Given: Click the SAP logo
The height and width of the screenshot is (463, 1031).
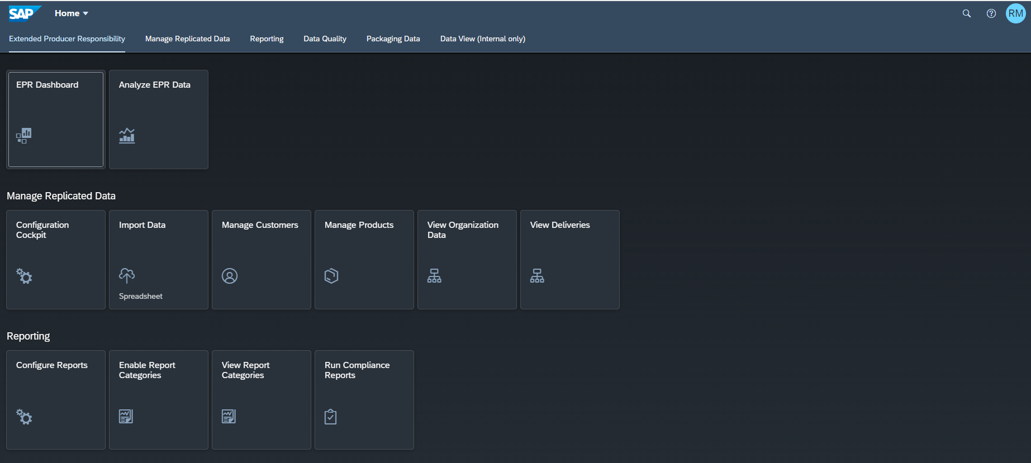Looking at the screenshot, I should pyautogui.click(x=23, y=13).
